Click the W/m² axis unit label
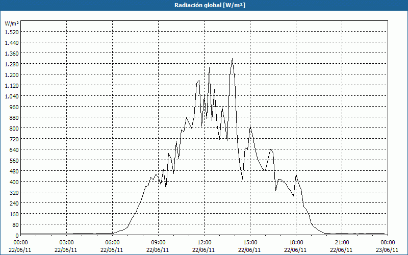The image size is (408, 255). point(12,23)
